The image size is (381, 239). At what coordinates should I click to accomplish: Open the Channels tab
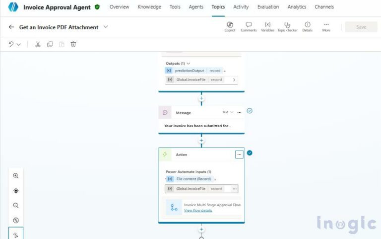(x=324, y=7)
